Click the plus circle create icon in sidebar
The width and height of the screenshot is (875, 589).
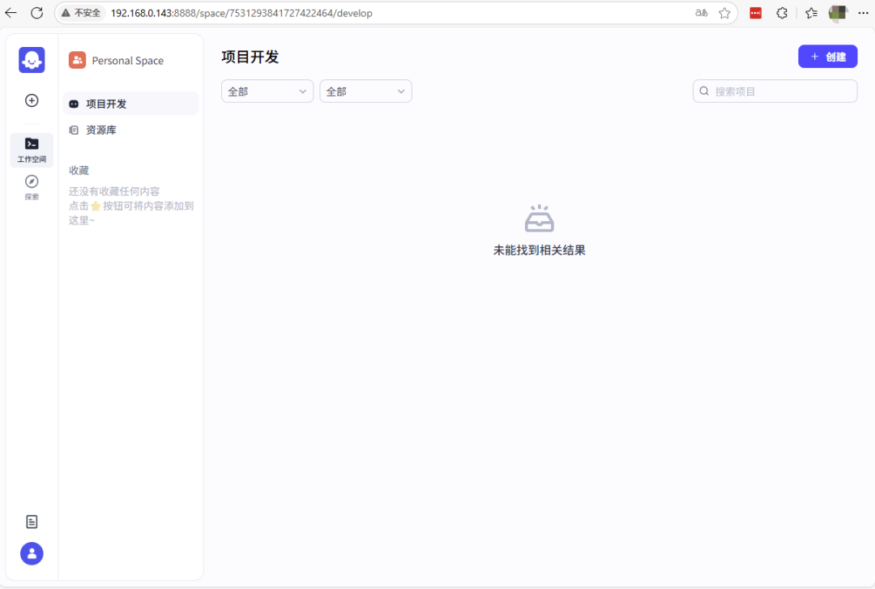tap(32, 100)
